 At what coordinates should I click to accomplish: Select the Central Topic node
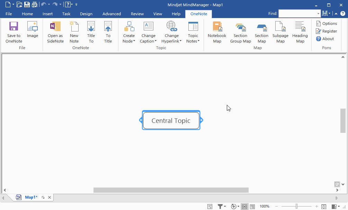click(x=171, y=120)
